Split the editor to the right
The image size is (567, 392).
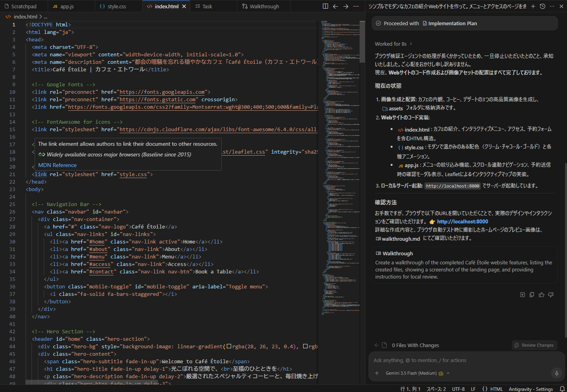click(325, 6)
